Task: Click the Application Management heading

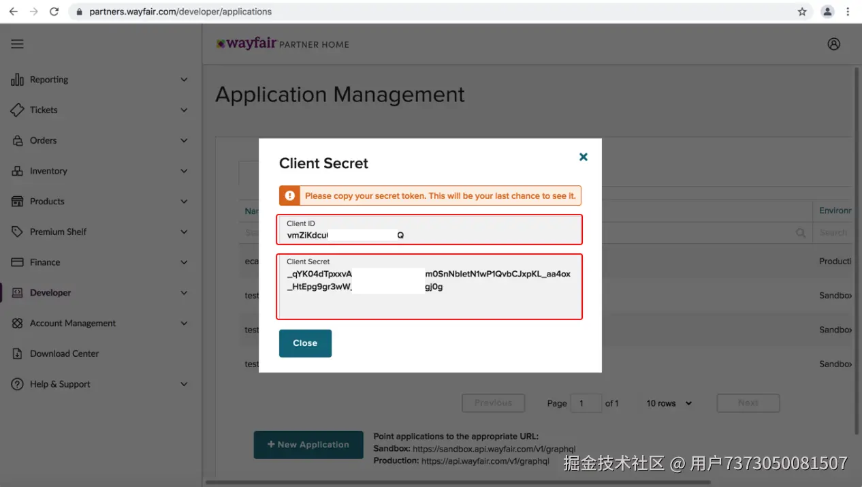Action: coord(340,95)
